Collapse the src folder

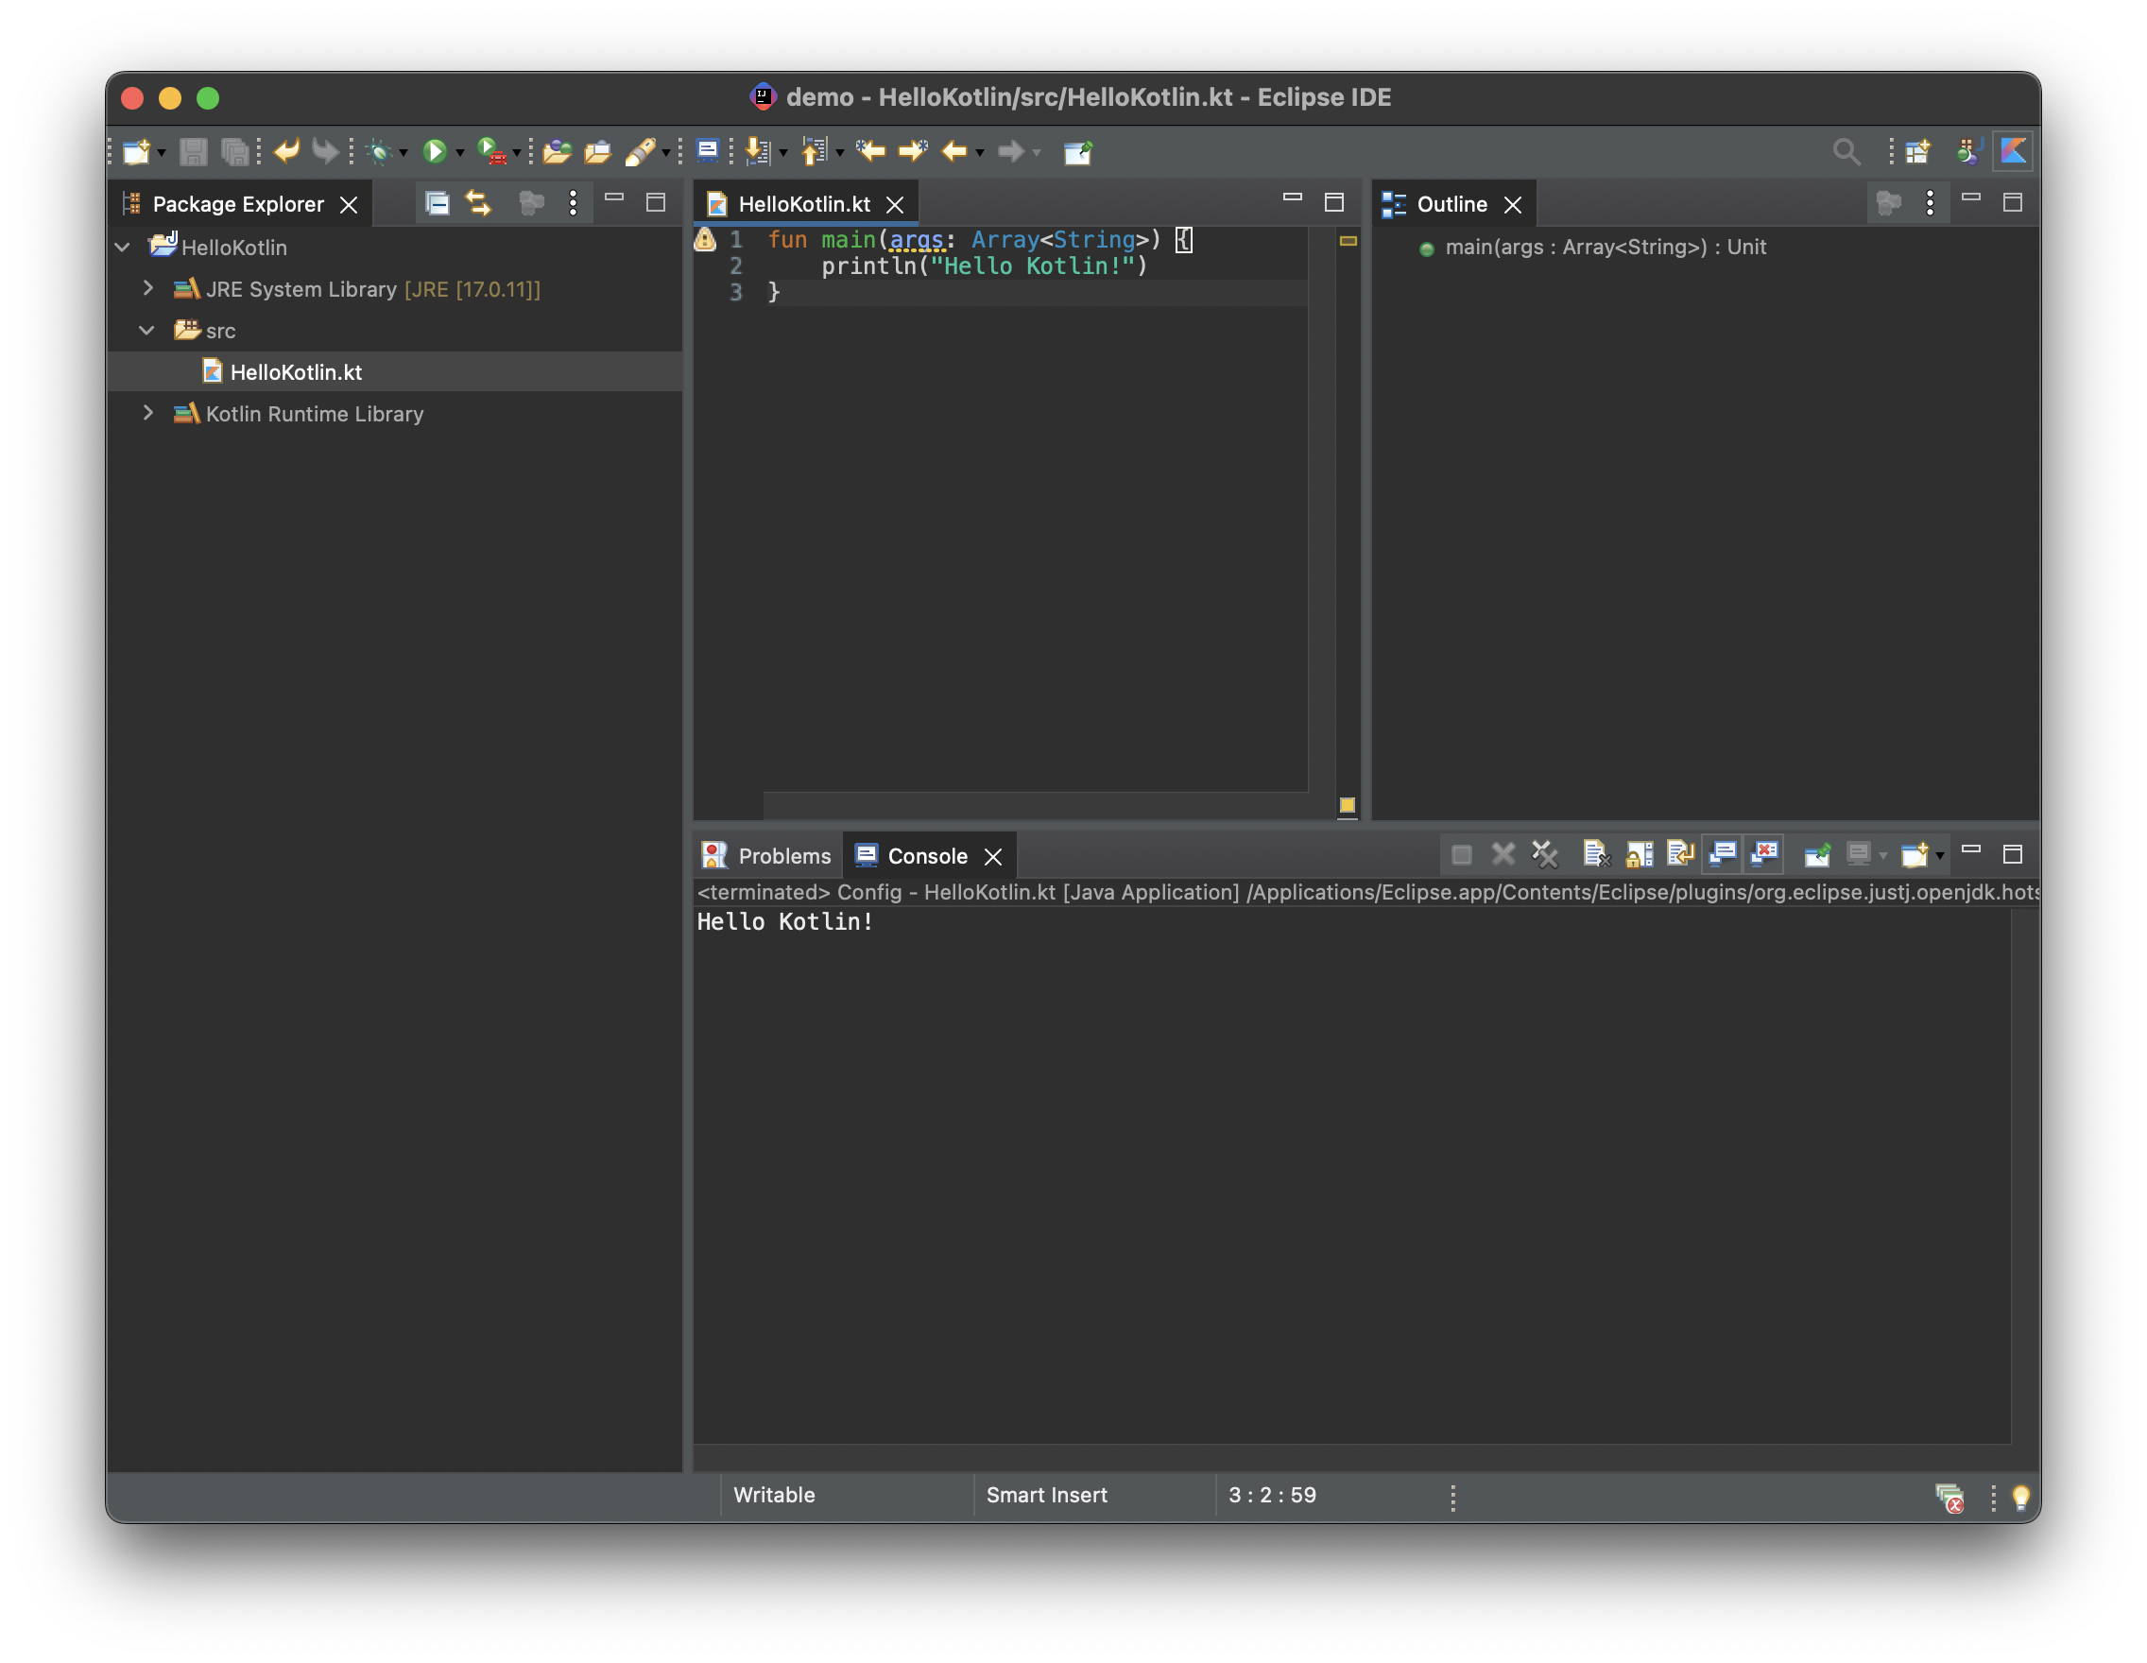tap(147, 331)
